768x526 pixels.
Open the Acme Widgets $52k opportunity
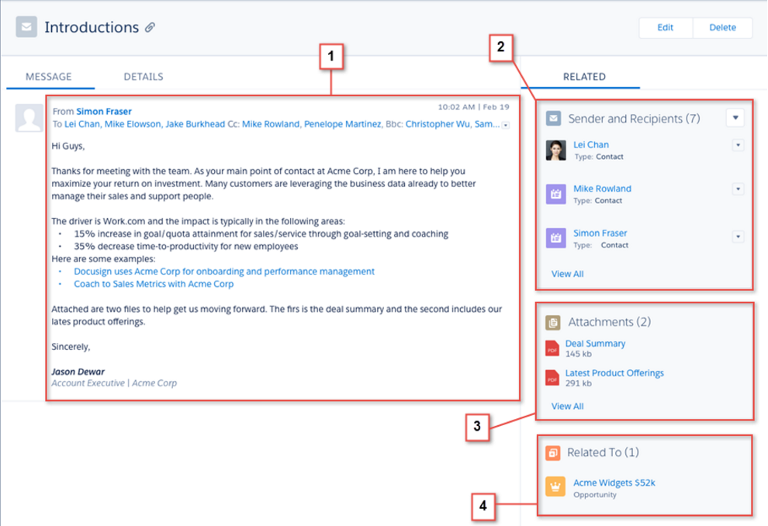[x=614, y=483]
